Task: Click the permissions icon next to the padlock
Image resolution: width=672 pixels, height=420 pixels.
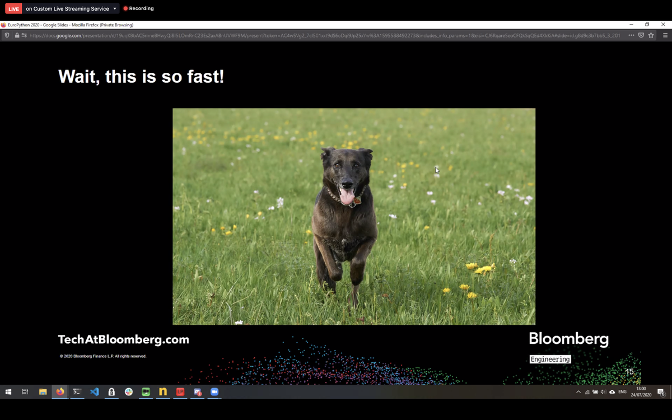Action: point(24,35)
